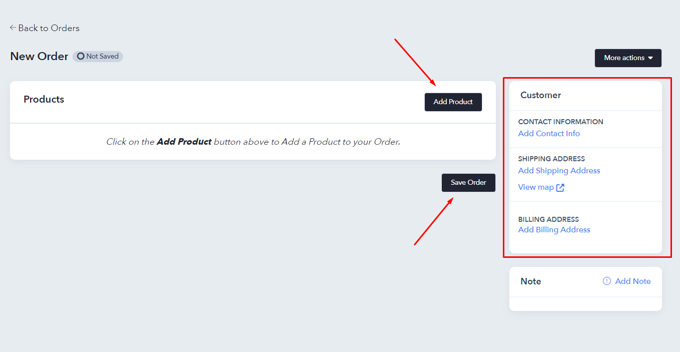Expand the More actions caret arrow
This screenshot has height=352, width=680.
(x=650, y=58)
